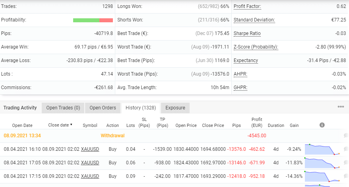349x187 pixels.
Task: Click open price 1830.44000
Action: [x=186, y=149]
